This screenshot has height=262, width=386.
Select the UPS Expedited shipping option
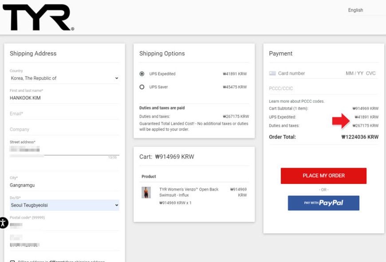click(142, 74)
